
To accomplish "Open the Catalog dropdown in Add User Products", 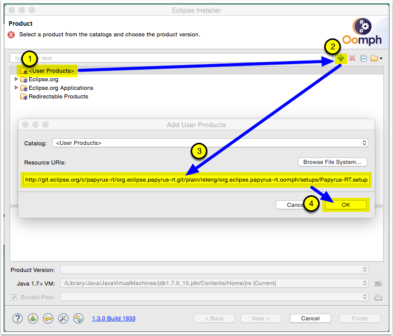I will [x=210, y=143].
